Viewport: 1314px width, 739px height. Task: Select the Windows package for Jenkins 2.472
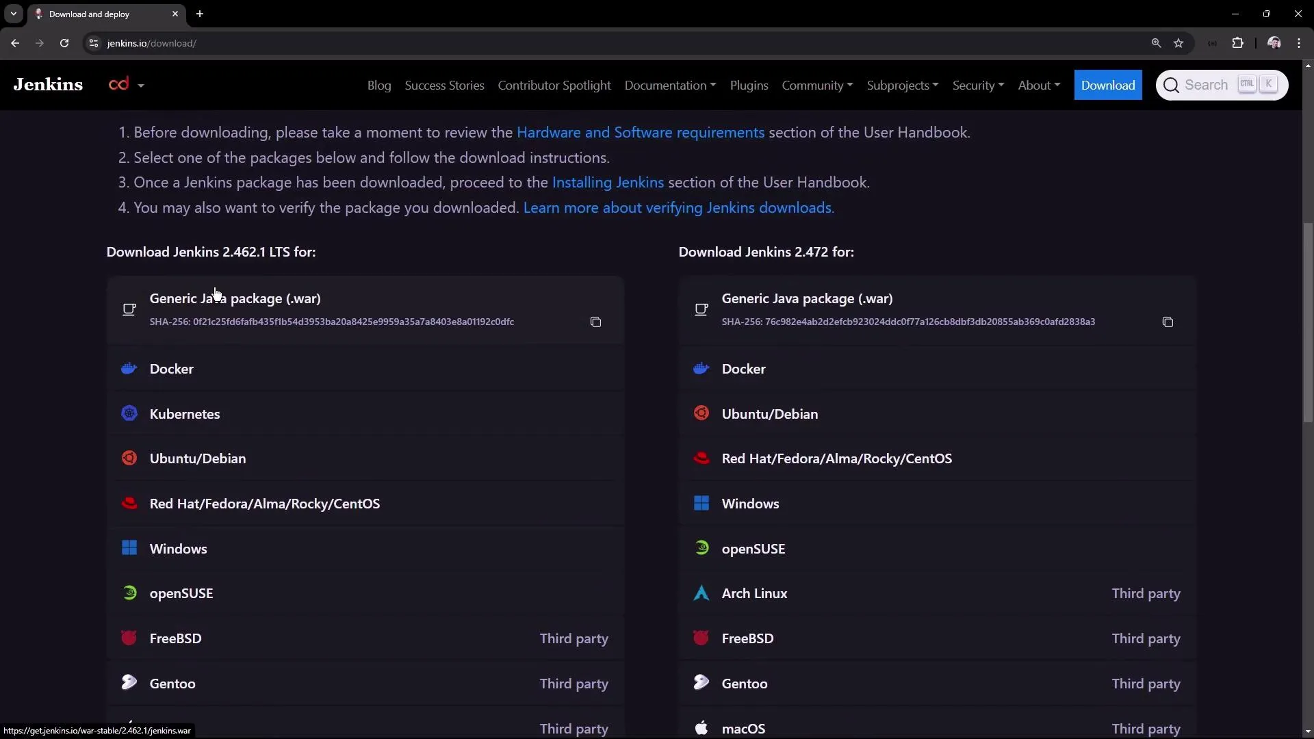pyautogui.click(x=751, y=504)
